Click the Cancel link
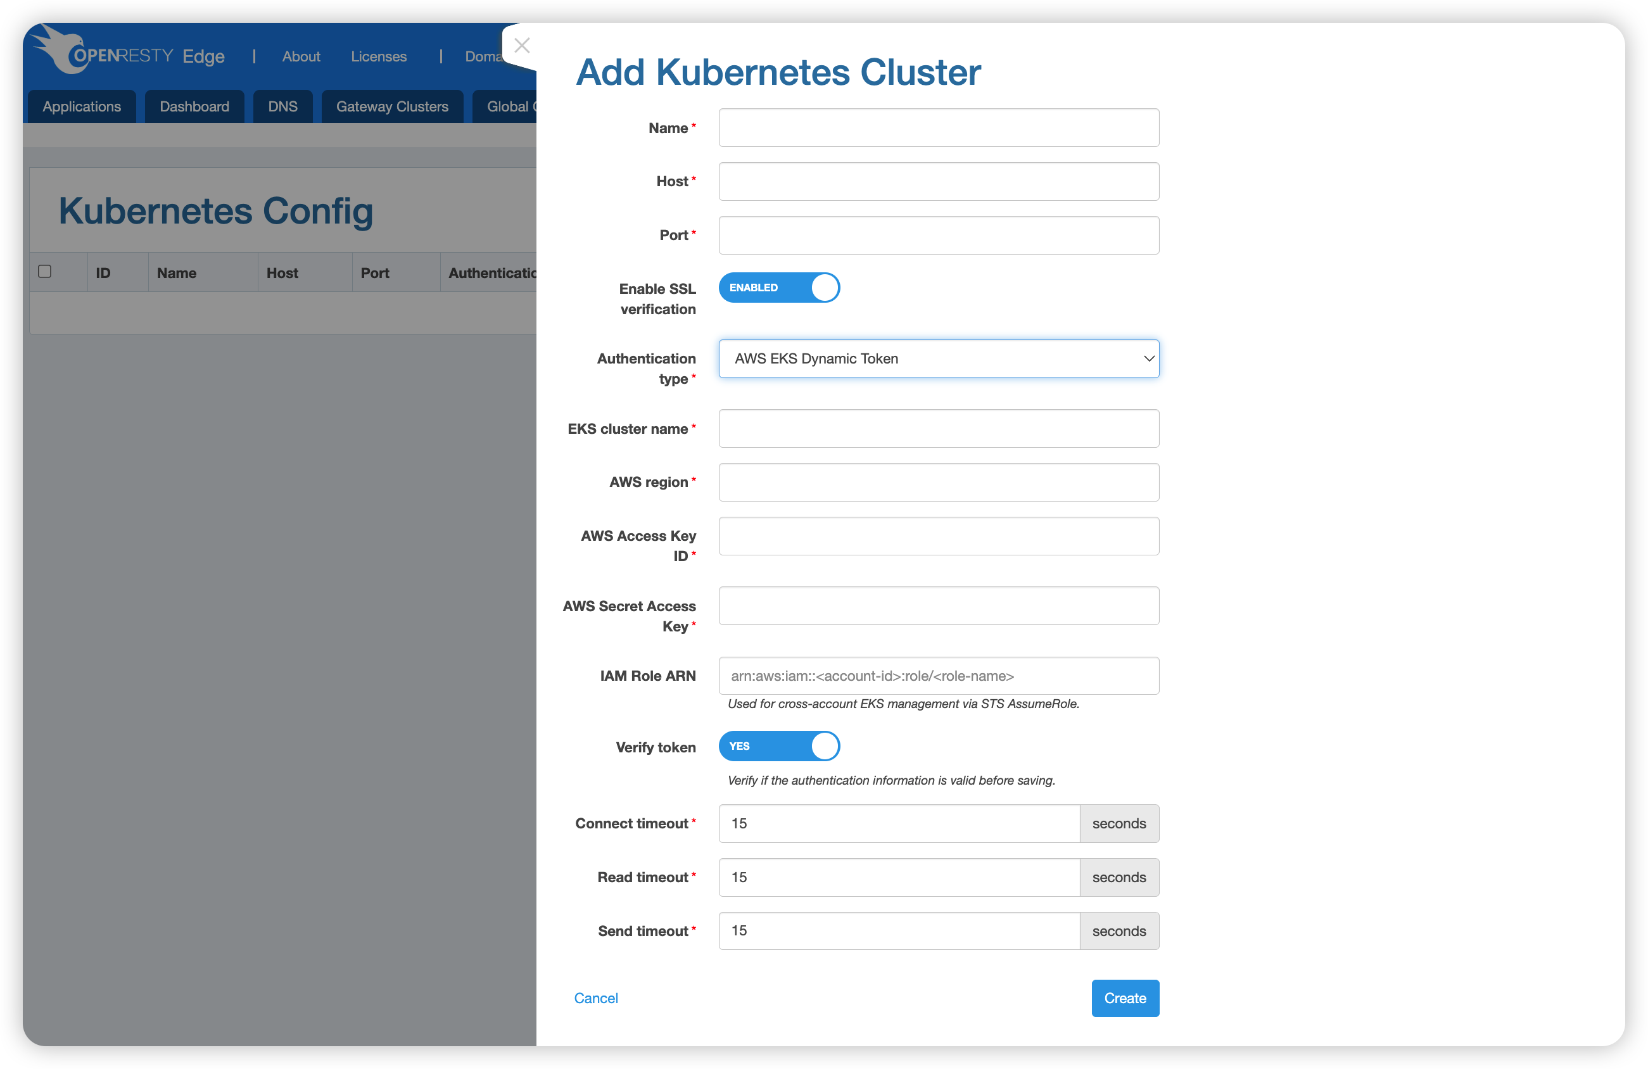The image size is (1648, 1069). (x=595, y=997)
